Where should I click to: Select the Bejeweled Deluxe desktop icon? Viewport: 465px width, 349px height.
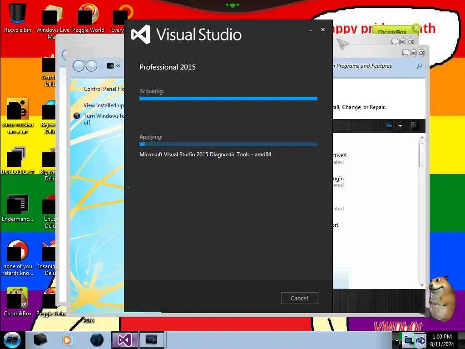(48, 117)
